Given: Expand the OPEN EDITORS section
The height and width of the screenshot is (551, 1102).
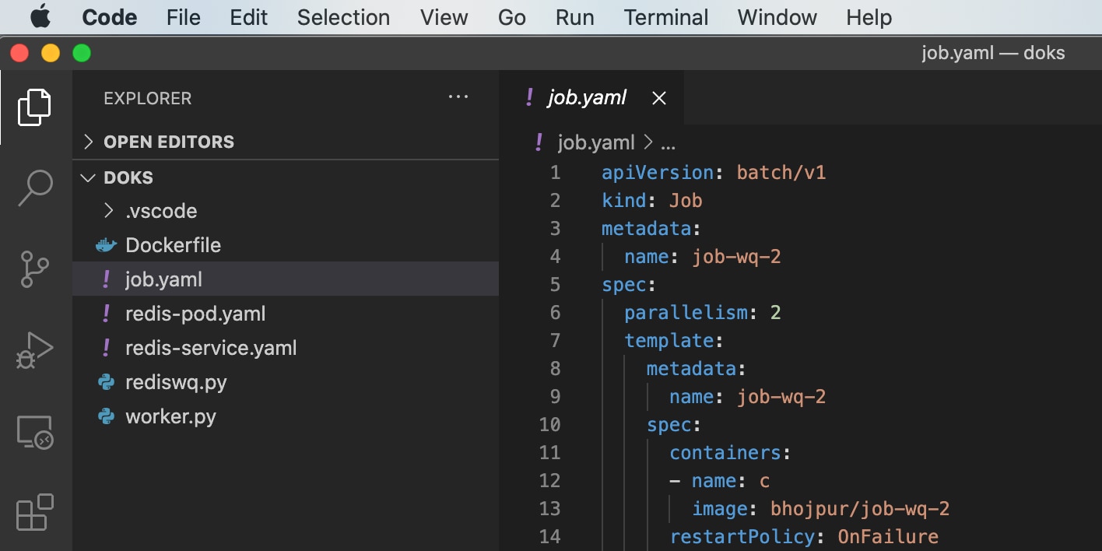Looking at the screenshot, I should point(89,142).
